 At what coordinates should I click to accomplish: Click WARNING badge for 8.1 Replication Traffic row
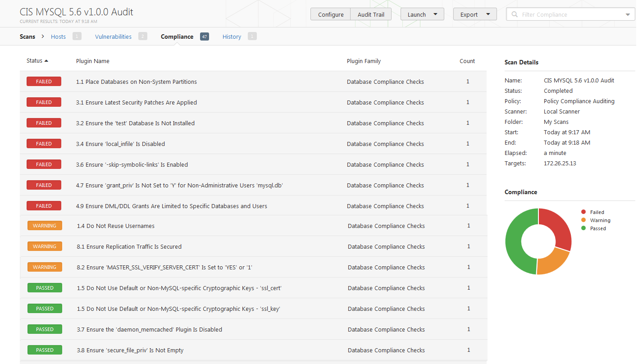point(45,246)
